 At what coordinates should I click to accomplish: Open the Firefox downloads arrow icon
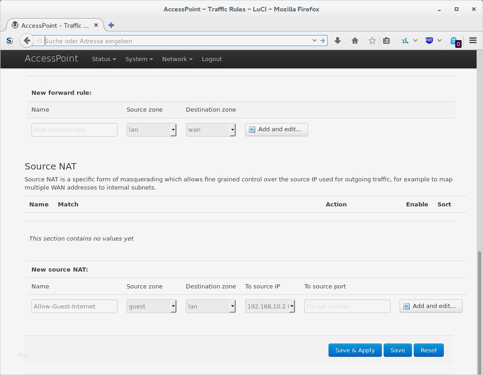[338, 41]
